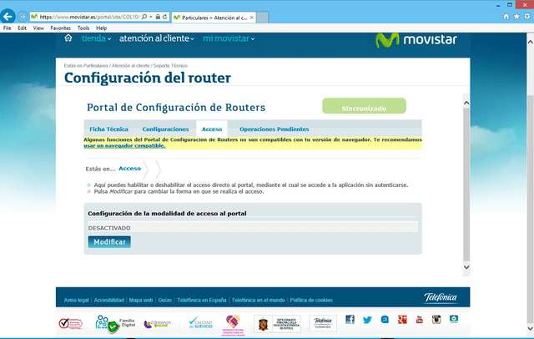Viewport: 534px width, 339px height.
Task: Click the red checkmark trust seal badge
Action: pyautogui.click(x=70, y=323)
